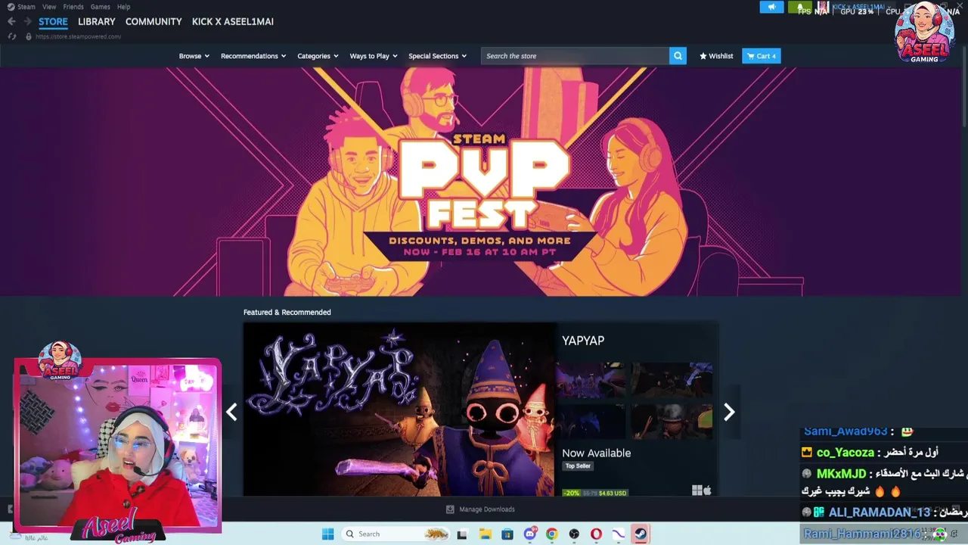The width and height of the screenshot is (968, 545).
Task: Open the KICK X ASEEL1MAI profile tab
Action: (x=233, y=21)
